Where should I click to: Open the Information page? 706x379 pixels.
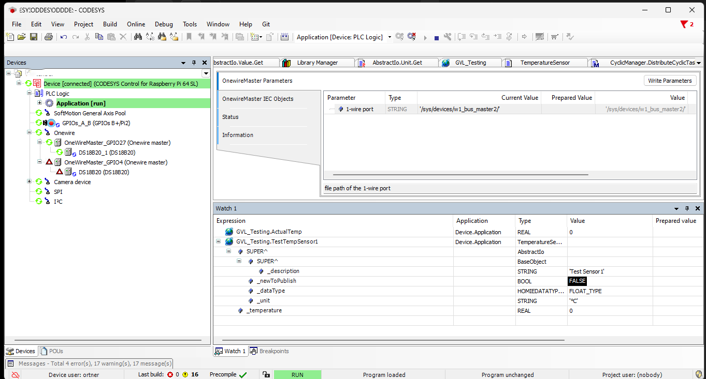tap(238, 135)
